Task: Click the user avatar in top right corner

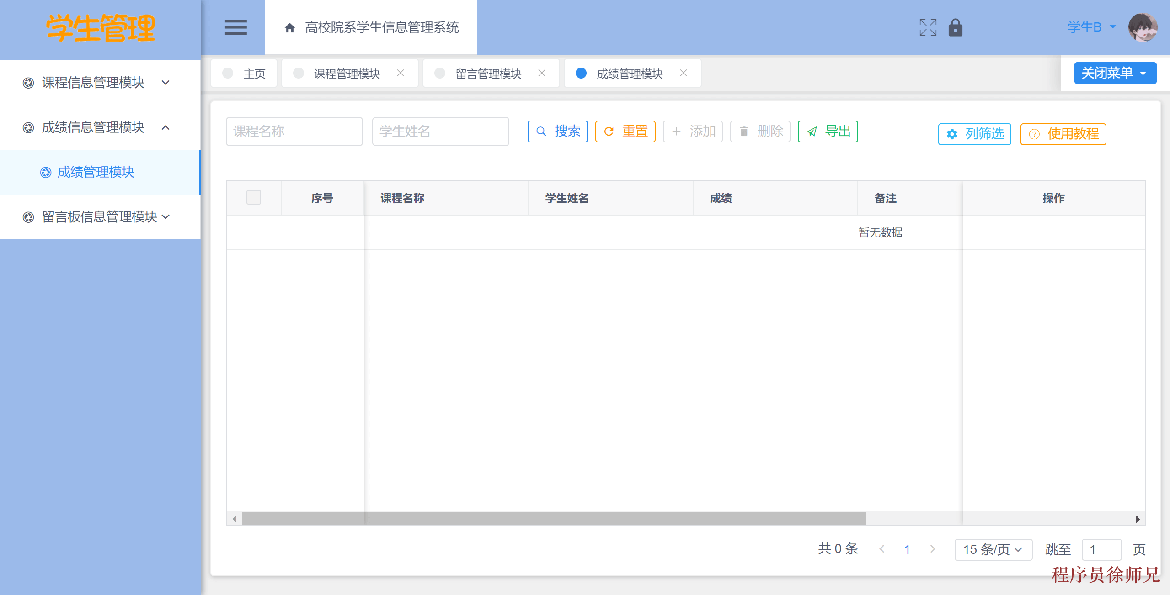Action: [1144, 27]
